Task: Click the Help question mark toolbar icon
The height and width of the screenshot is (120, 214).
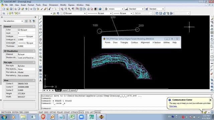Action: tap(100, 9)
